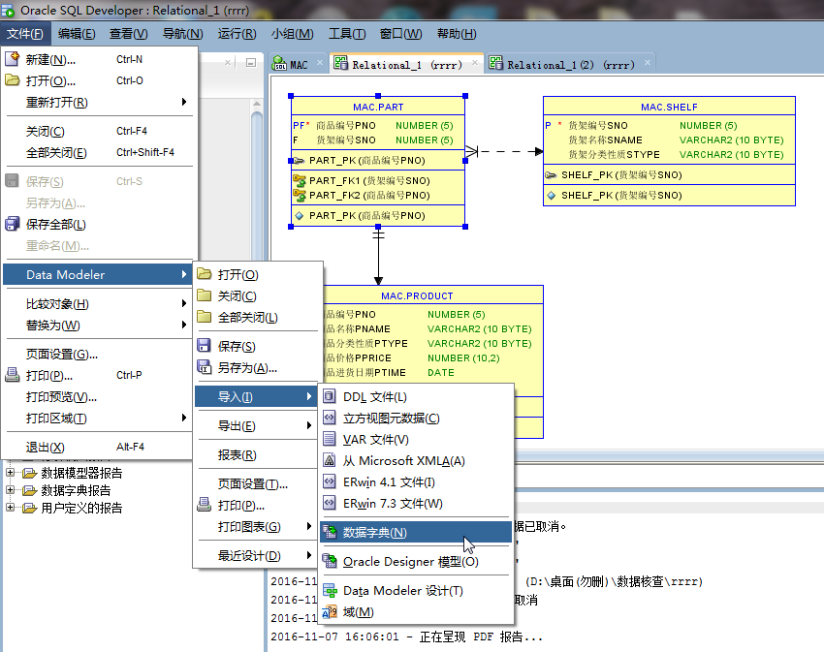The height and width of the screenshot is (652, 824).
Task: Choose 页面设置(G)... in File menu
Action: click(100, 355)
